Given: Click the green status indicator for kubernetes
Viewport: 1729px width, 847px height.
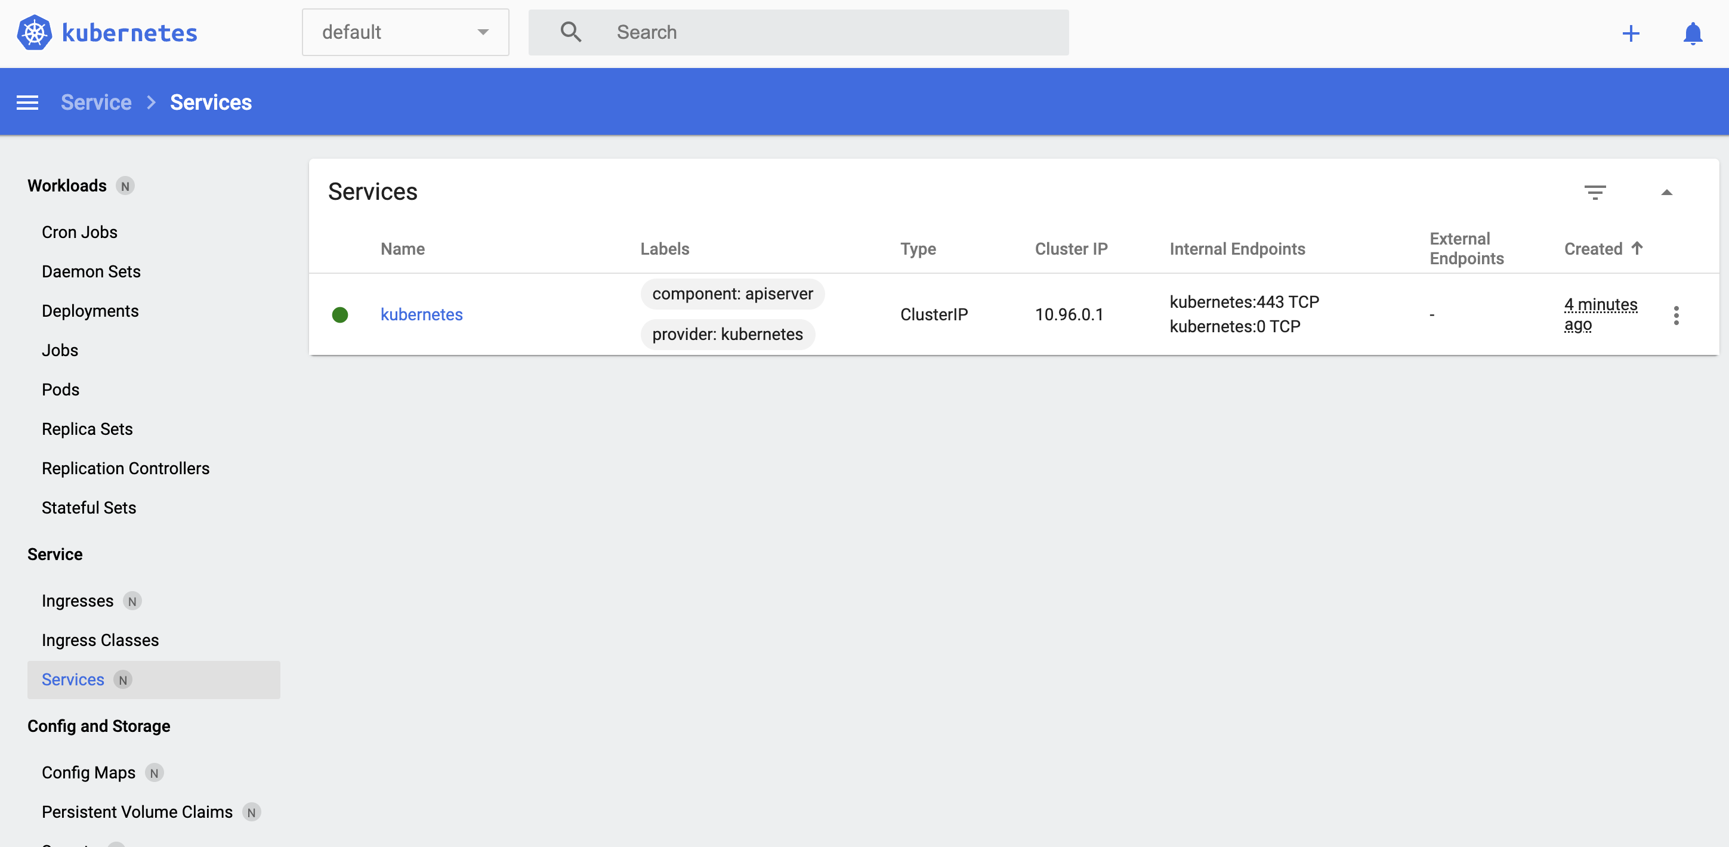Looking at the screenshot, I should (340, 315).
